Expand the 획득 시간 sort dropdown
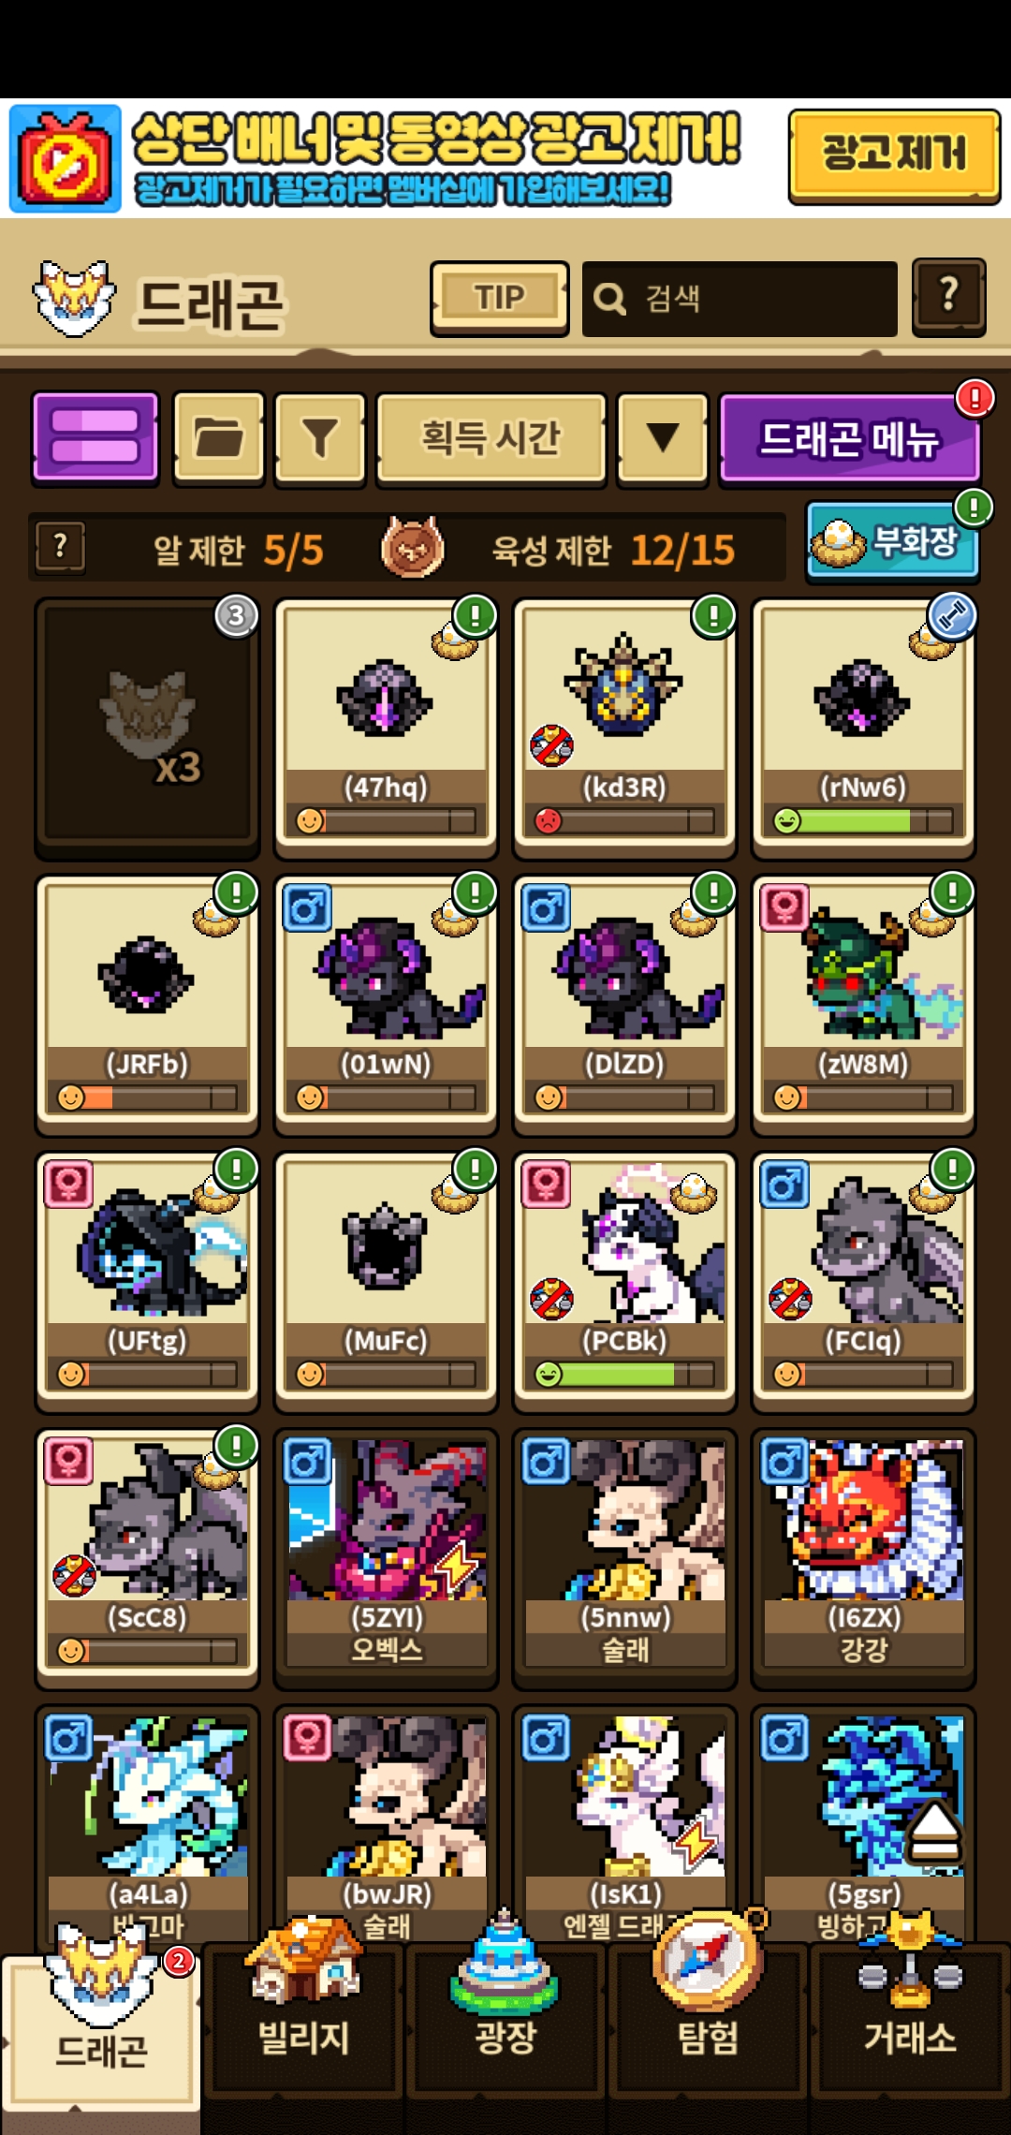The width and height of the screenshot is (1011, 2135). coord(491,437)
